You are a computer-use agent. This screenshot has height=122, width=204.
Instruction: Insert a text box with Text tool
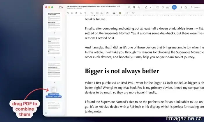coord(97,13)
